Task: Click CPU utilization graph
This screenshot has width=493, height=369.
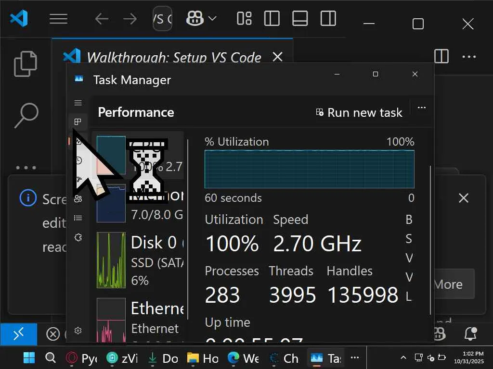Action: (309, 169)
